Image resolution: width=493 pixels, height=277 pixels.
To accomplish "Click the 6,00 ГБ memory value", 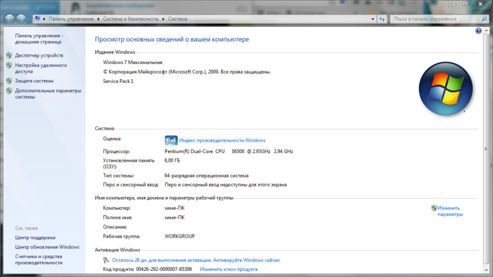I will 172,160.
